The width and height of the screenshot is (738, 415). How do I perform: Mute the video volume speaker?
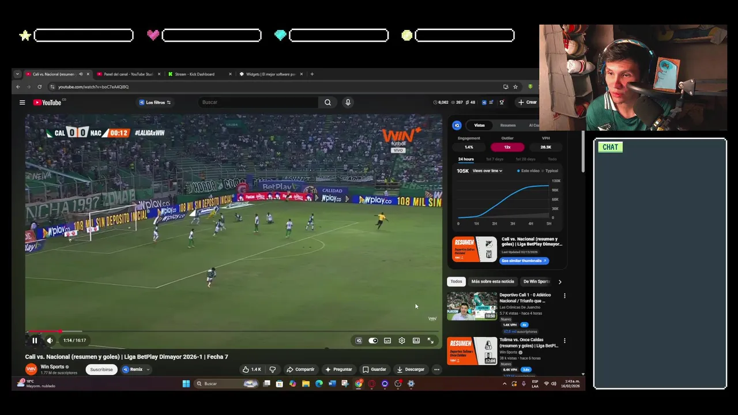click(x=50, y=341)
